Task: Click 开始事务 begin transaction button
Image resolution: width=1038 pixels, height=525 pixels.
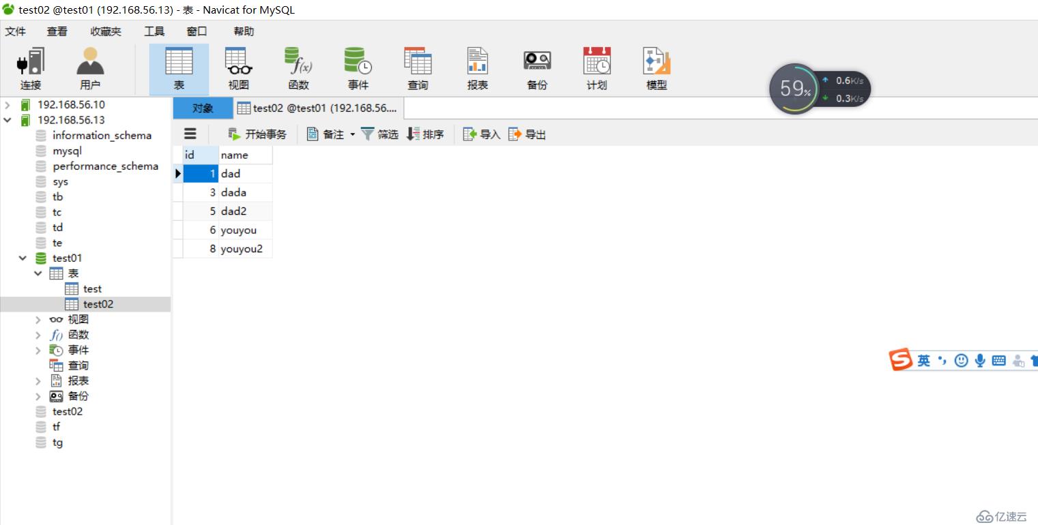Action: 257,134
